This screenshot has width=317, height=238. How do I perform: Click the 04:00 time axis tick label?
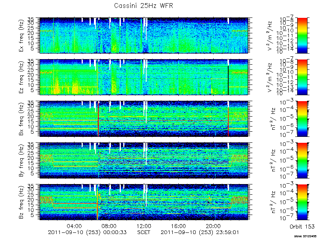coord(74,226)
